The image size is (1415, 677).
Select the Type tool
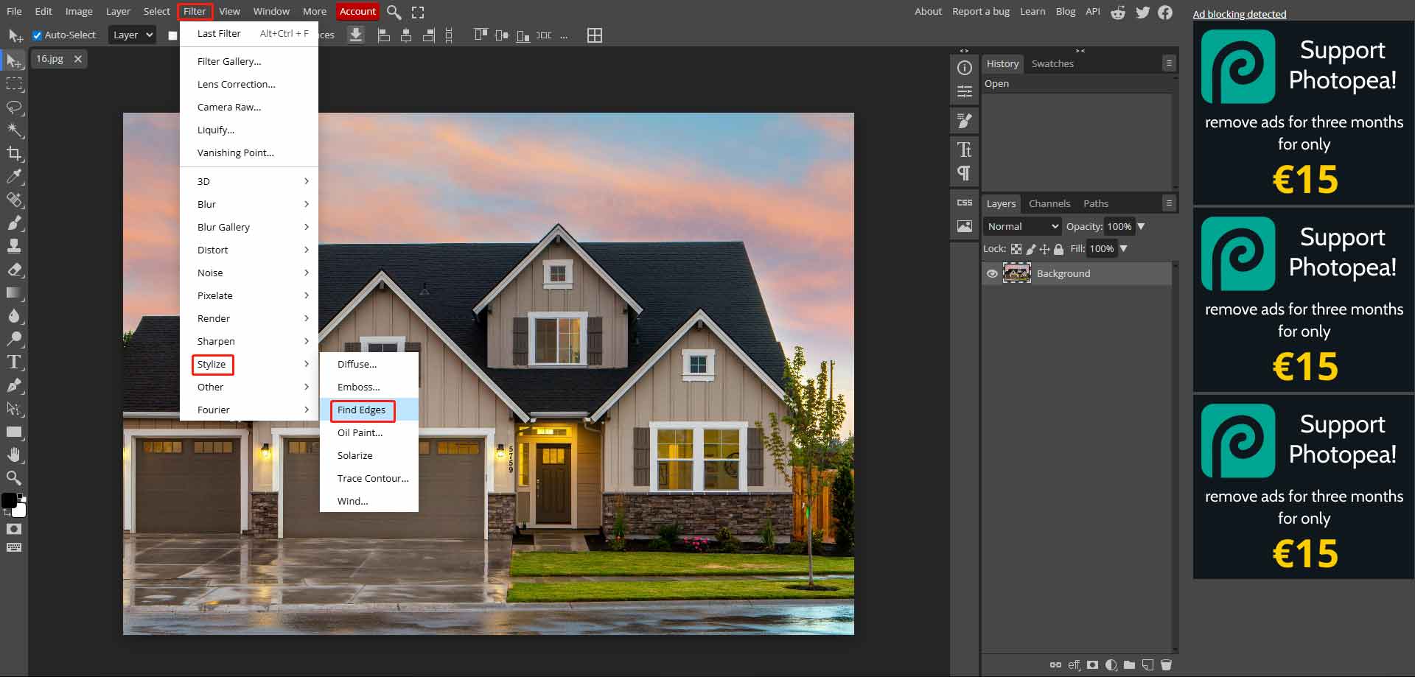pyautogui.click(x=15, y=362)
